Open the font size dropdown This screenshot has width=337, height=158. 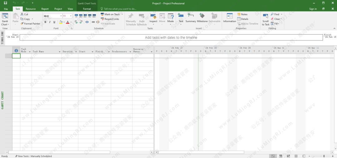click(x=71, y=16)
